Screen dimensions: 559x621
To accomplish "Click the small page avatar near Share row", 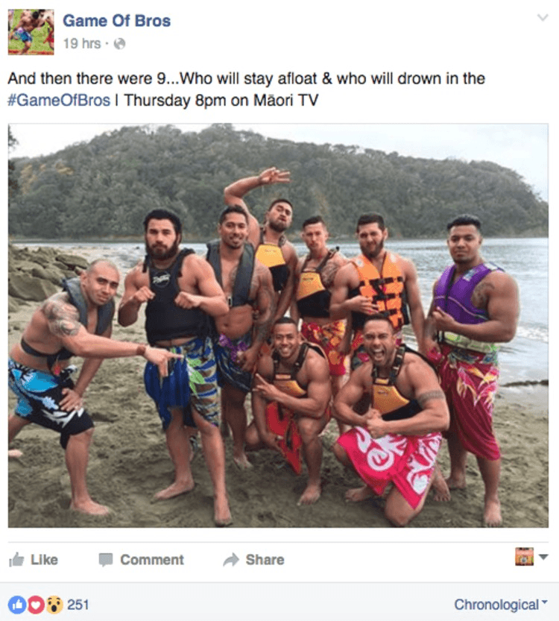I will point(524,556).
